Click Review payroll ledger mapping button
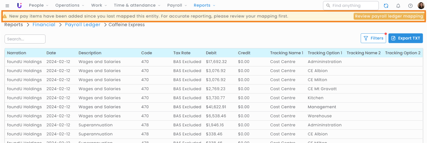This screenshot has width=427, height=143. 389,16
